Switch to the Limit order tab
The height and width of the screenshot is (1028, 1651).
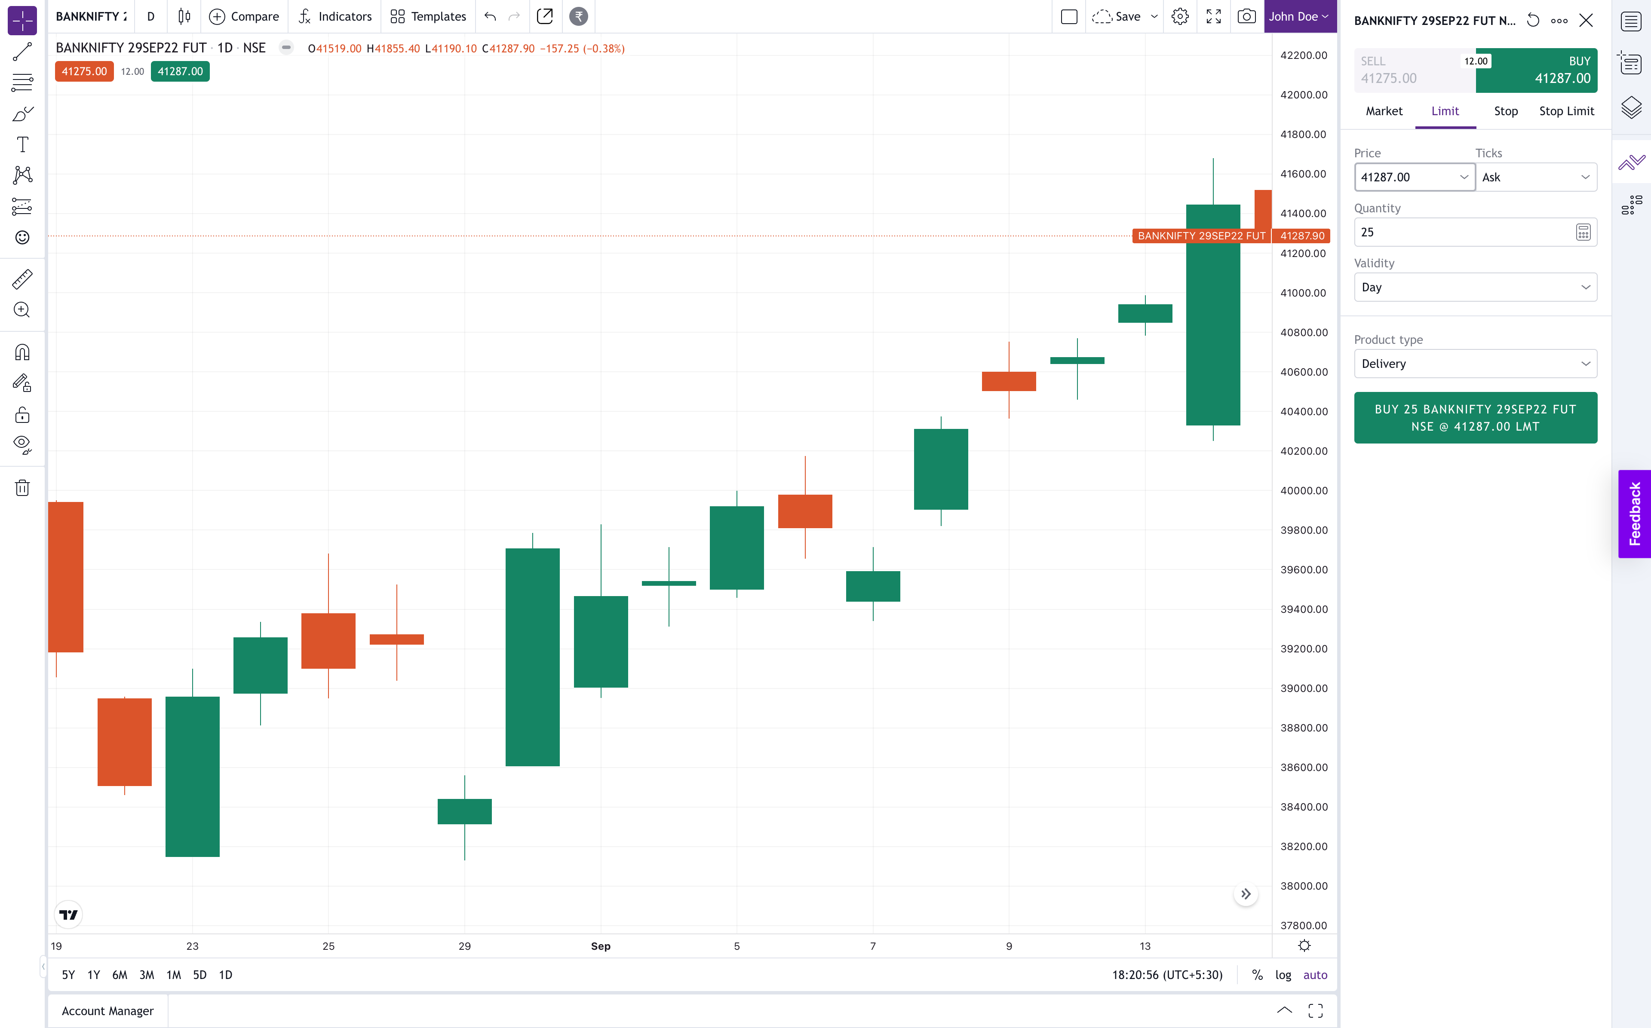[x=1444, y=110]
